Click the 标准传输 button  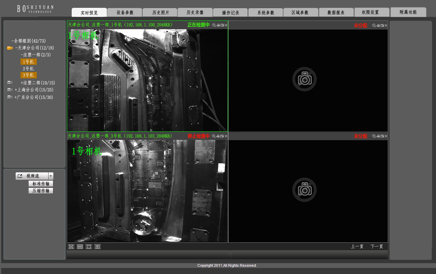pos(41,184)
